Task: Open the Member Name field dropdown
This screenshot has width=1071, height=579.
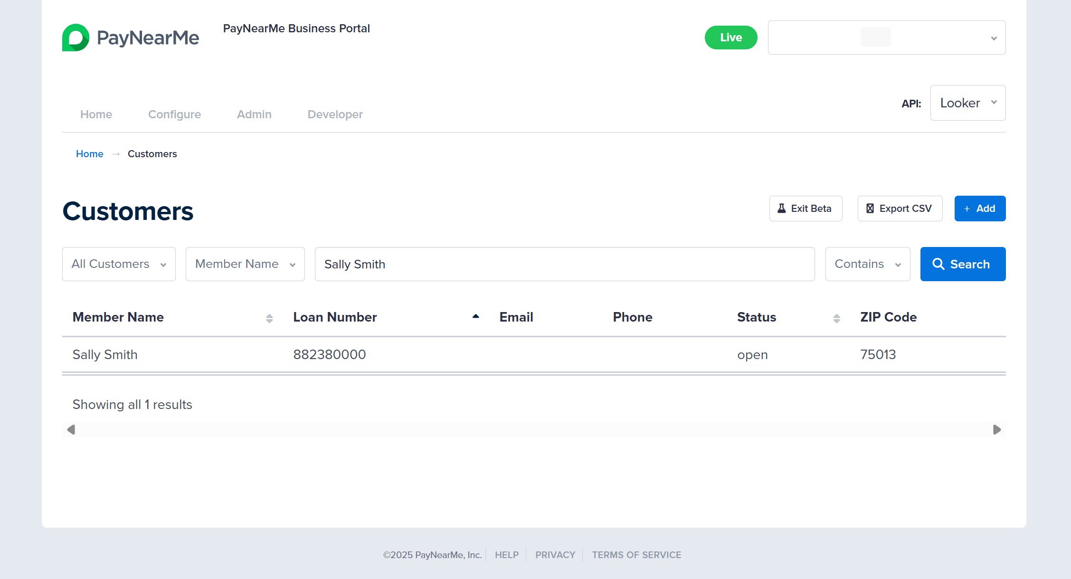Action: [x=245, y=264]
